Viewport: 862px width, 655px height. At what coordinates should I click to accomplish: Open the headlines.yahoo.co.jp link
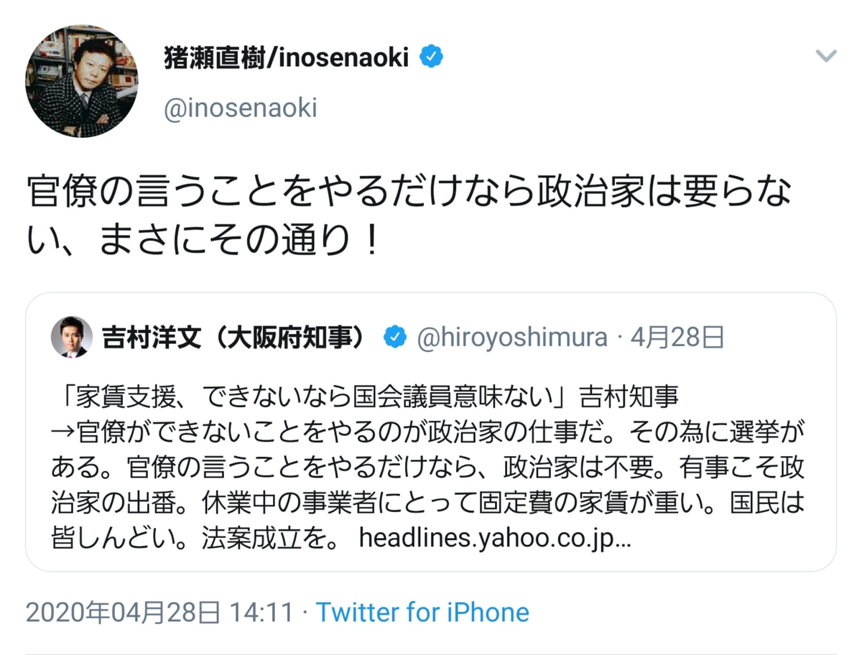[495, 539]
